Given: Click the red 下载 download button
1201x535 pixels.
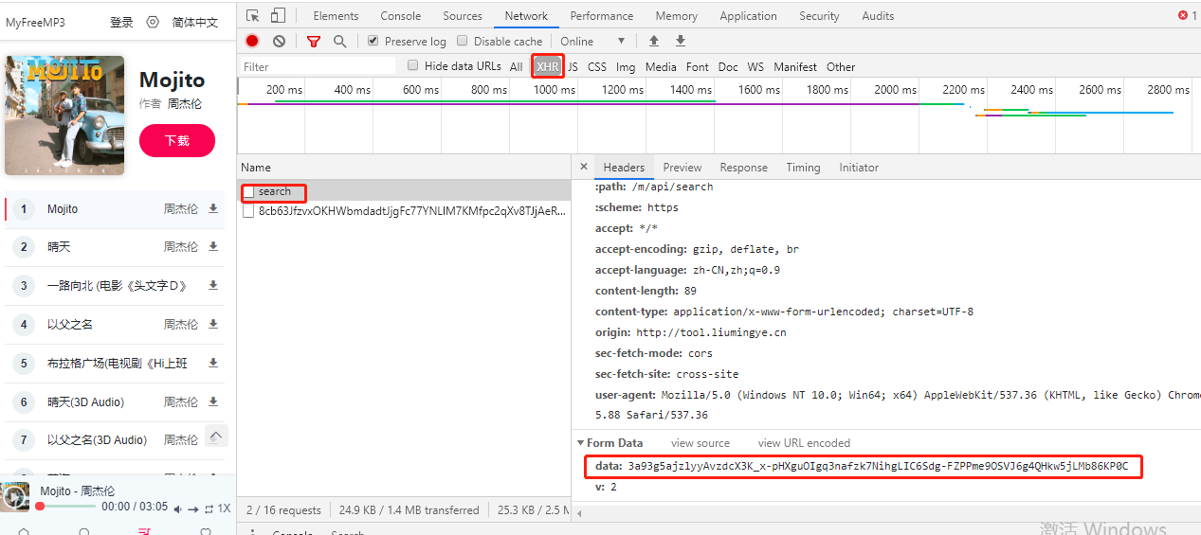Looking at the screenshot, I should (x=177, y=140).
